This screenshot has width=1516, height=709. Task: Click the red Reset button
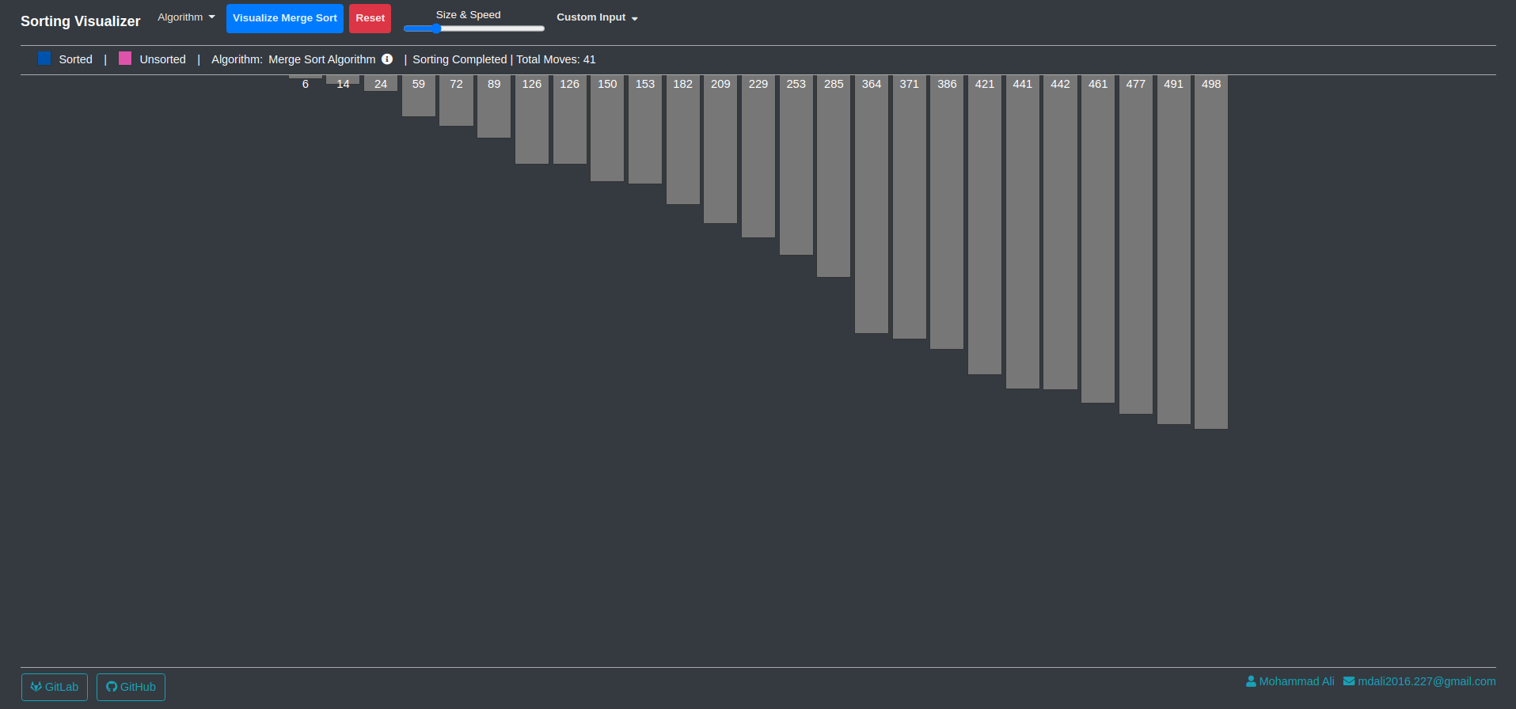point(370,18)
